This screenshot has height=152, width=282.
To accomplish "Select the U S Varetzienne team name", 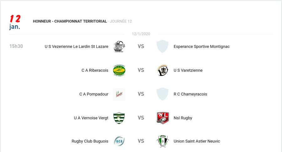I will click(188, 70).
